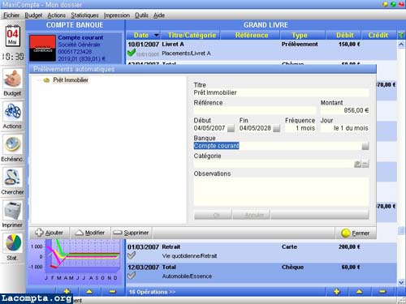The image size is (406, 304).
Task: Select the Prêt Immobilier tree item
Action: point(71,80)
